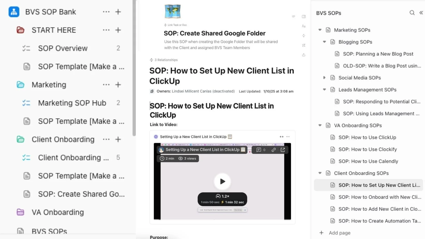Image resolution: width=425 pixels, height=239 pixels.
Task: Copy video link using chain icon
Action: click(x=273, y=150)
